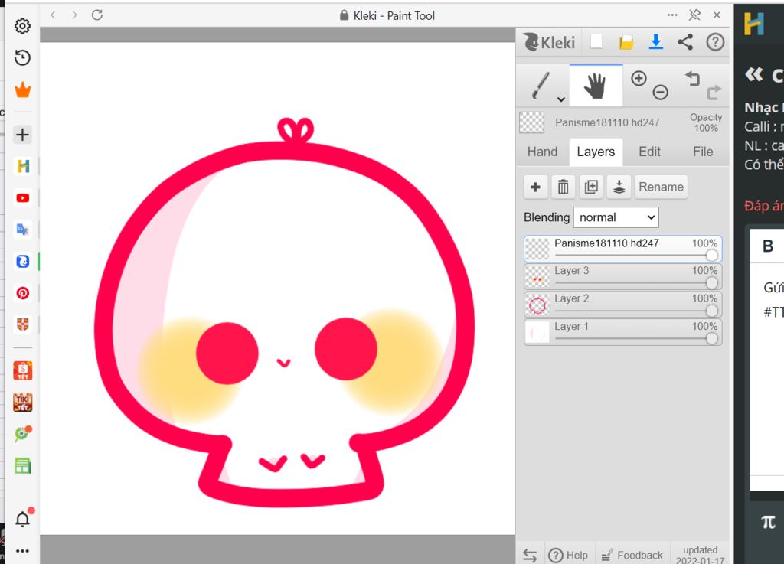Duplicate the current layer
Image resolution: width=784 pixels, height=564 pixels.
point(590,187)
